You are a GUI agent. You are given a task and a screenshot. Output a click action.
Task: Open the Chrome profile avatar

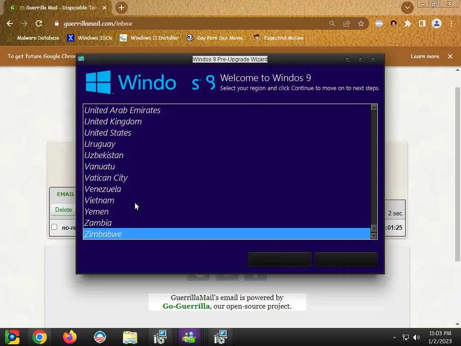tap(437, 23)
